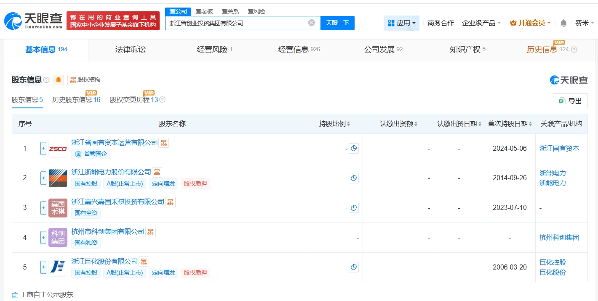Screen dimensions: 598x301
Task: Expand the 开通会员 dropdown
Action: pyautogui.click(x=530, y=23)
